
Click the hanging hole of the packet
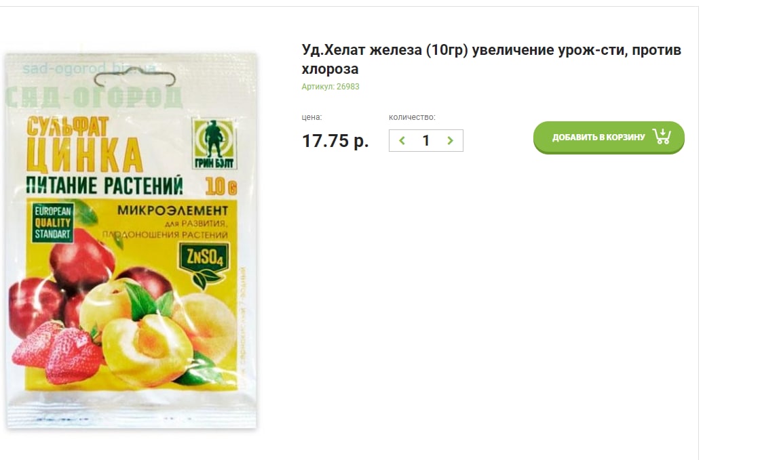[x=134, y=77]
